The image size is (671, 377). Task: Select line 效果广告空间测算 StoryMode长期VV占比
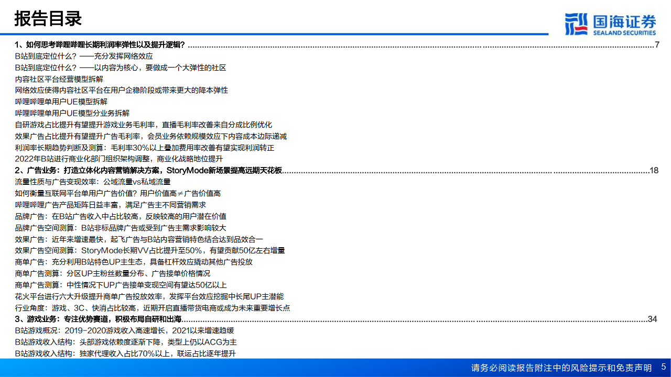150,250
